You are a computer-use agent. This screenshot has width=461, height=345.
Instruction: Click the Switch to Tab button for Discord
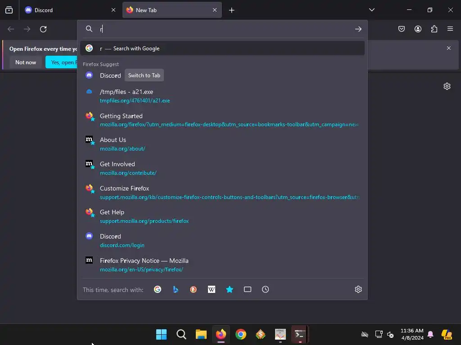click(144, 75)
